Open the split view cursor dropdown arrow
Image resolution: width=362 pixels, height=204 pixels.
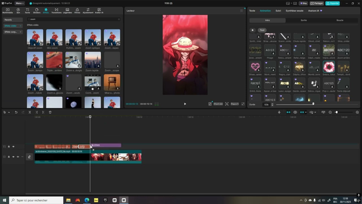[x=315, y=112]
